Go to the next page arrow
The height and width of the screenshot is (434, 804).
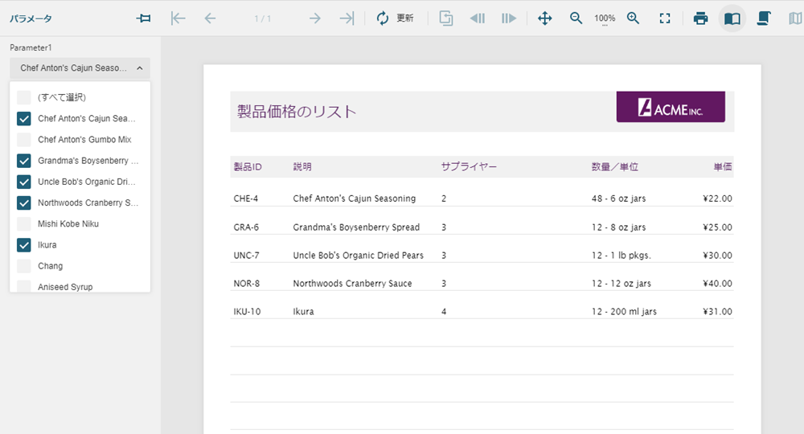click(x=314, y=18)
